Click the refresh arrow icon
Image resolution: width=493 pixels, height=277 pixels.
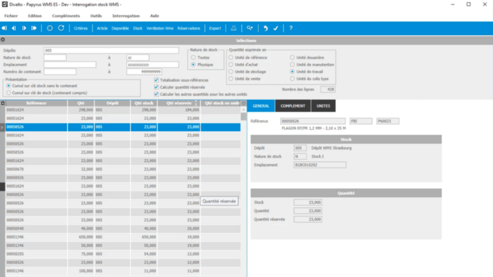point(61,28)
